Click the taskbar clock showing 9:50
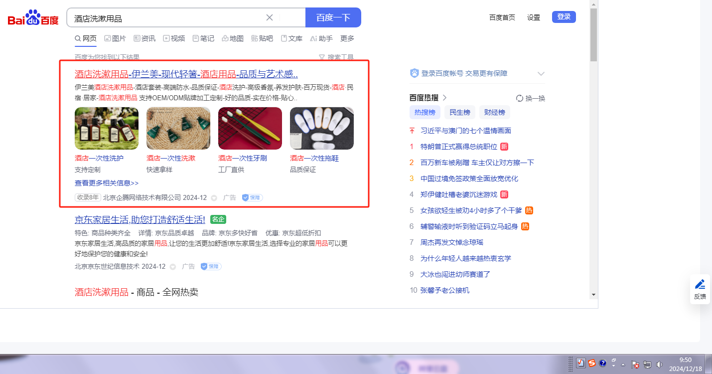712x374 pixels. 686,364
